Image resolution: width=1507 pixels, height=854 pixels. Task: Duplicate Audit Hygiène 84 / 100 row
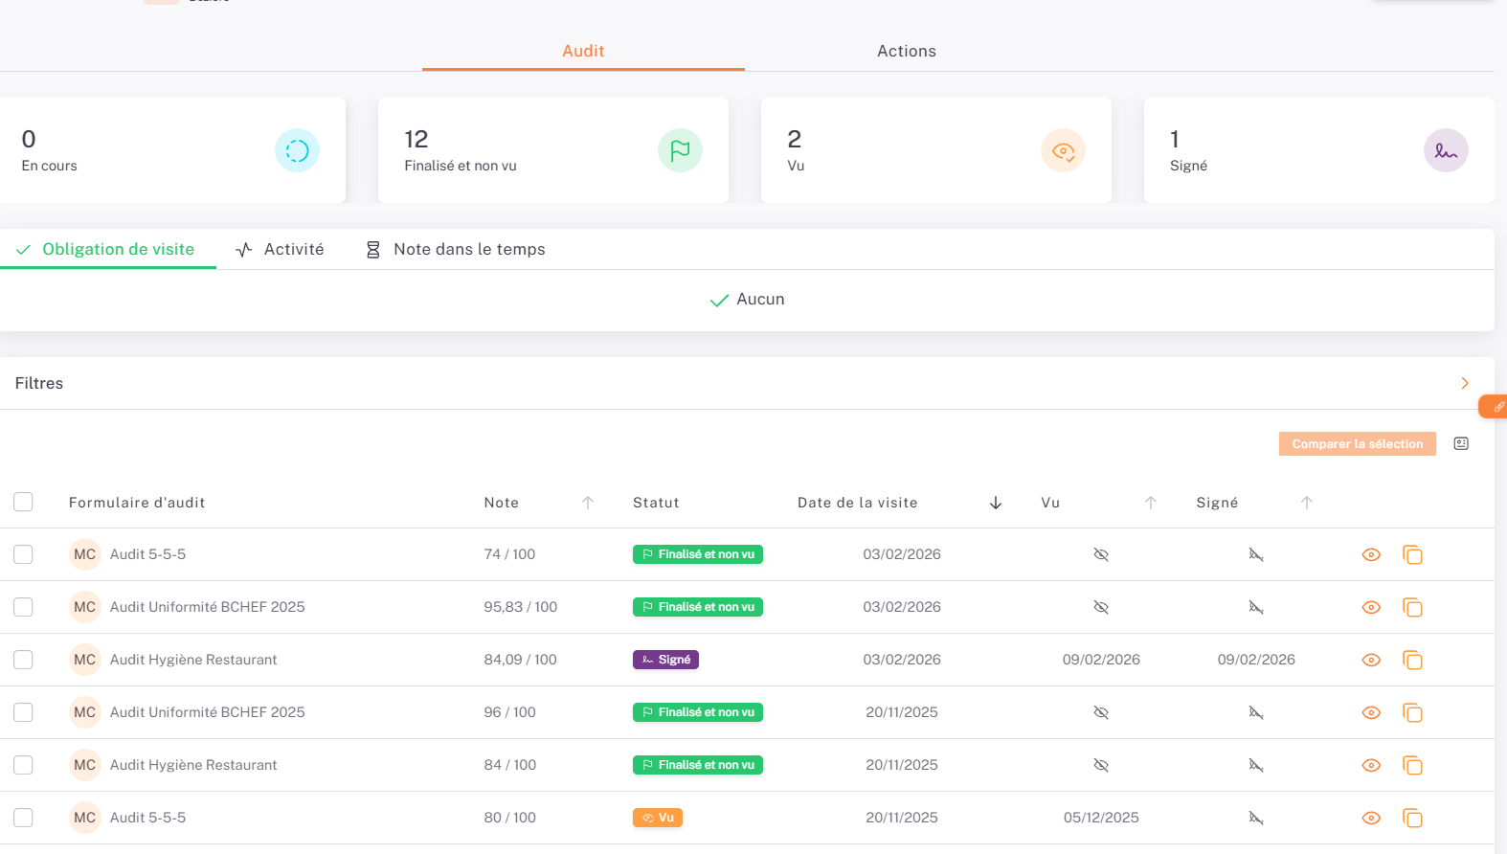[x=1412, y=766]
